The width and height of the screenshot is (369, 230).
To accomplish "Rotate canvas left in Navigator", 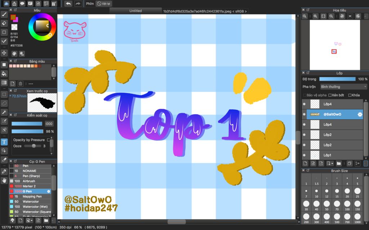I will [x=342, y=16].
